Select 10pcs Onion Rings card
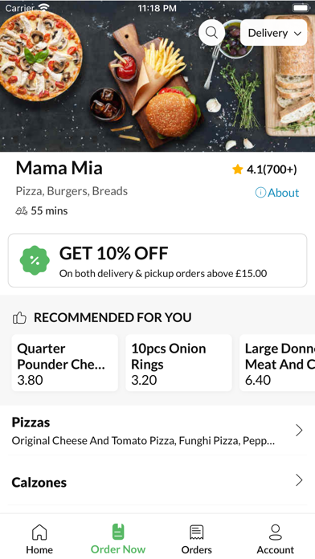Screen dimensions: 315x559 coord(178,363)
